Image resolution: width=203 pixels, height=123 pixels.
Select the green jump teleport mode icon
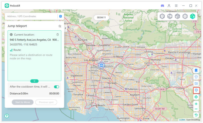193,16
